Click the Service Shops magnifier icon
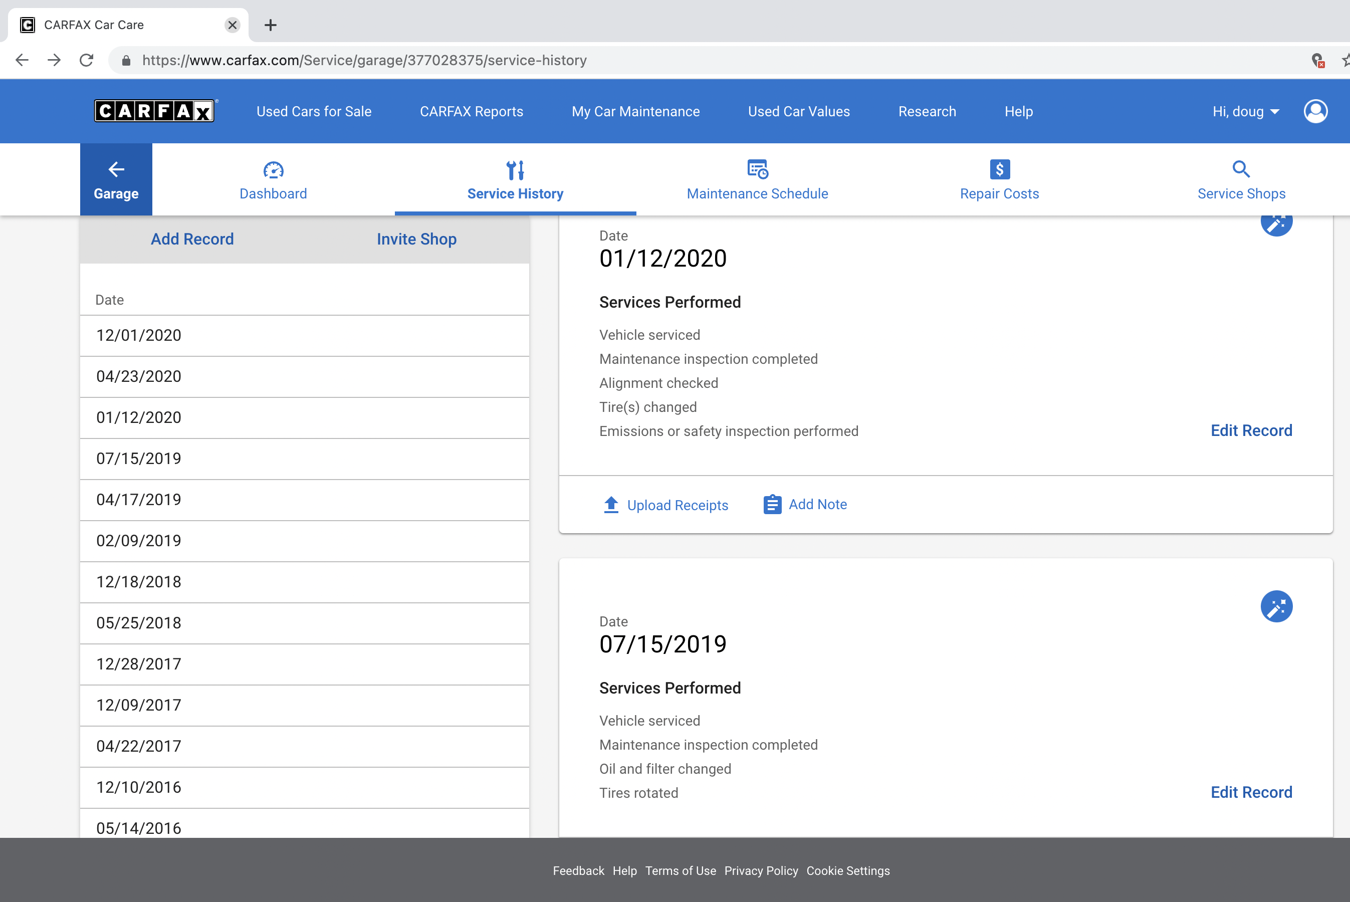This screenshot has width=1350, height=902. click(x=1241, y=169)
